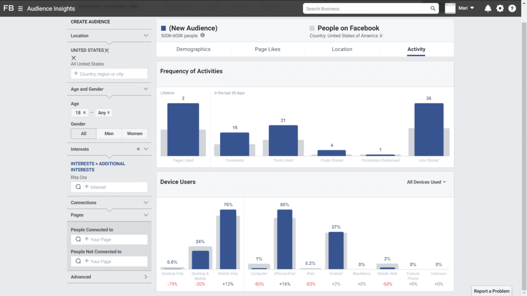Screen dimensions: 527x296
Task: Switch to the Location tab
Action: (342, 49)
